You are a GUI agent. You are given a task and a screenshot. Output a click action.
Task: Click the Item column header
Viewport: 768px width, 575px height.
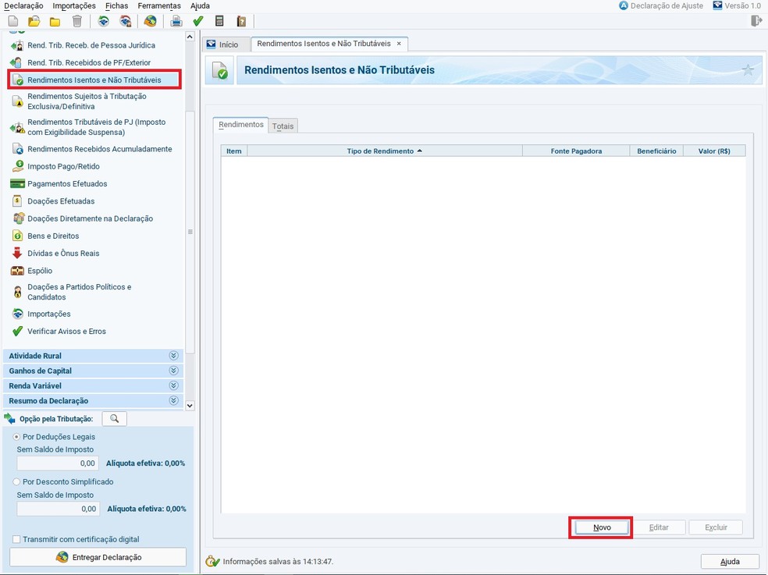234,151
